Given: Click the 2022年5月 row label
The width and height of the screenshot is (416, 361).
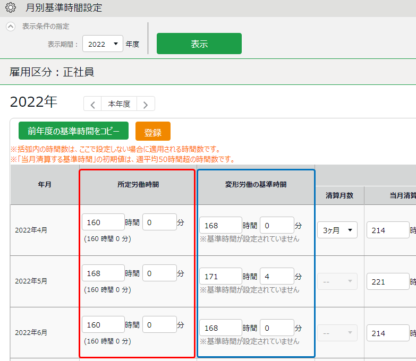Looking at the screenshot, I should click(x=31, y=281).
